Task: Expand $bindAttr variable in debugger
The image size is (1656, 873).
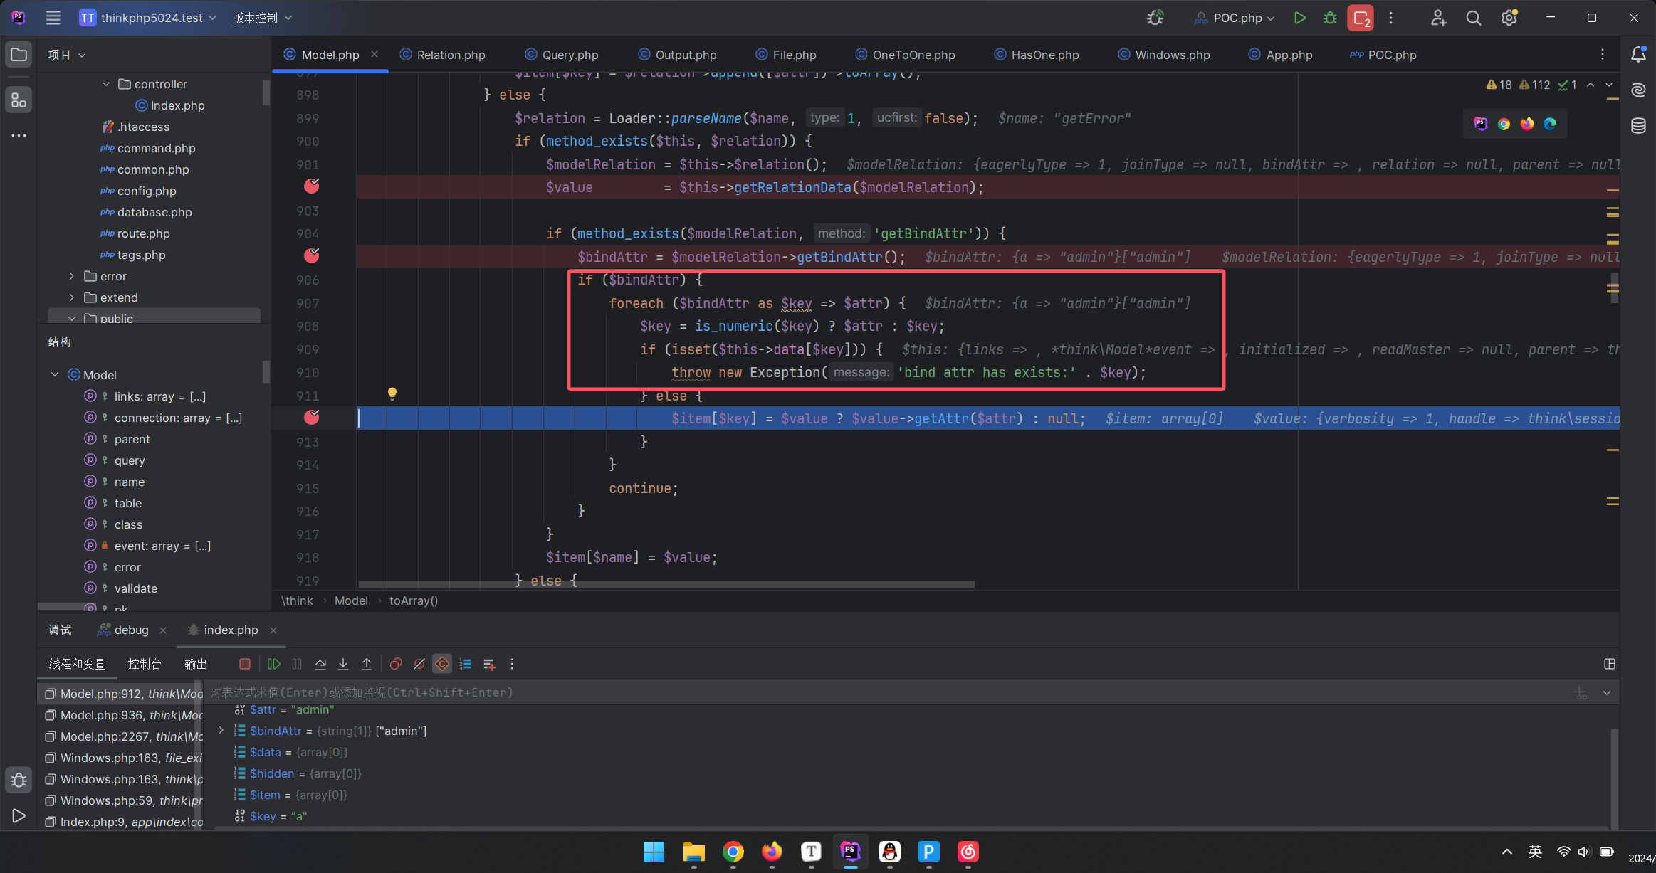Action: tap(221, 730)
